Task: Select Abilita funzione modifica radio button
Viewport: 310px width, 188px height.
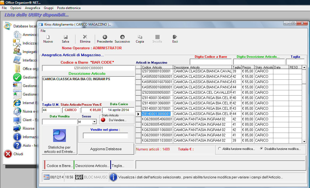Action: tap(219, 149)
